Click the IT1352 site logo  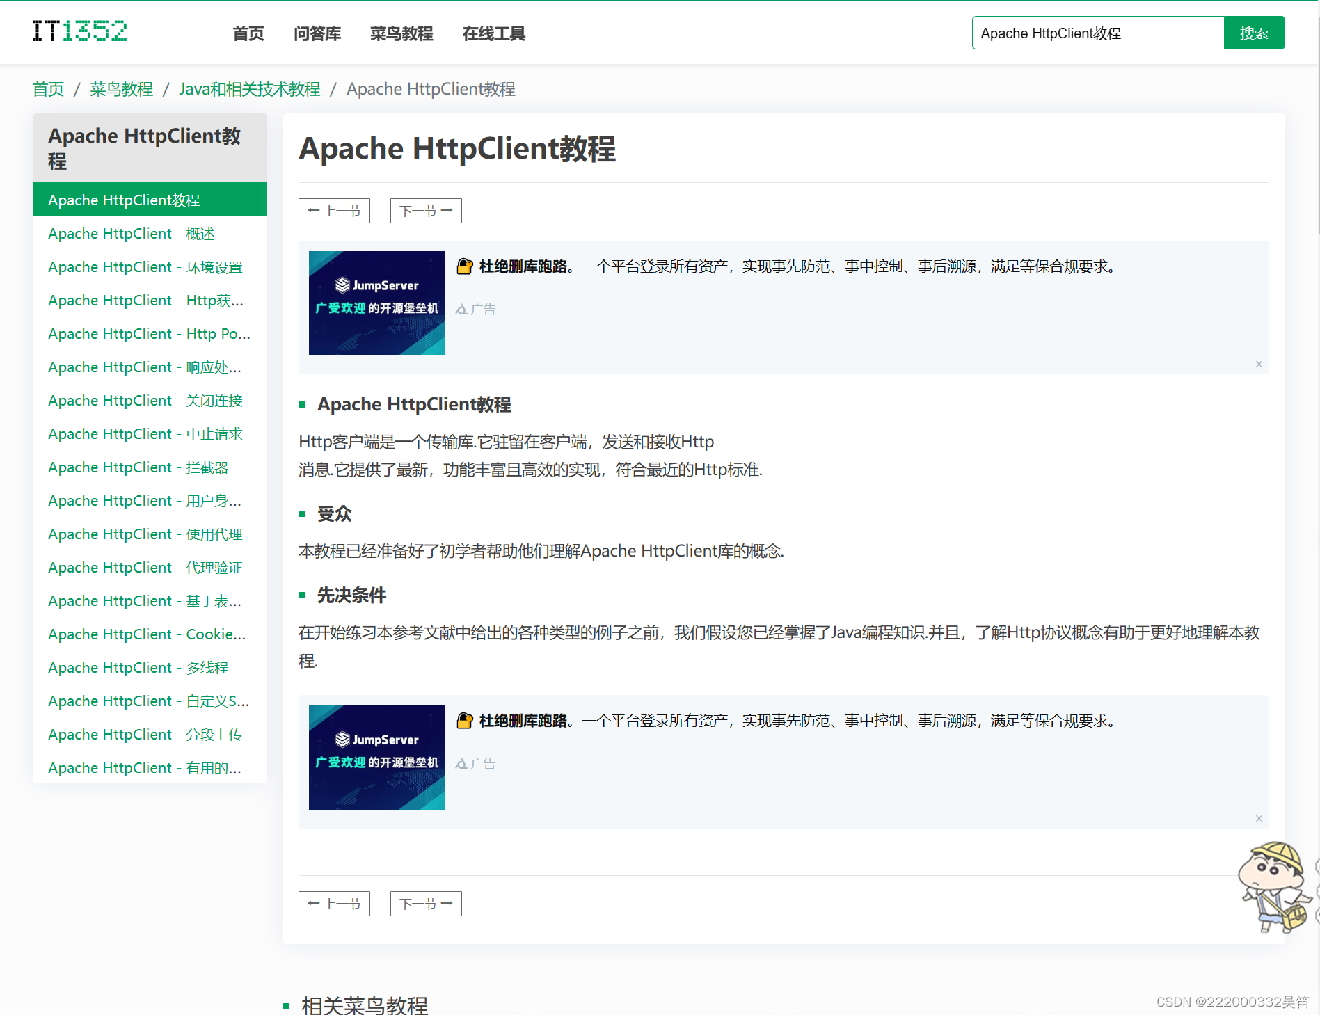pos(79,31)
